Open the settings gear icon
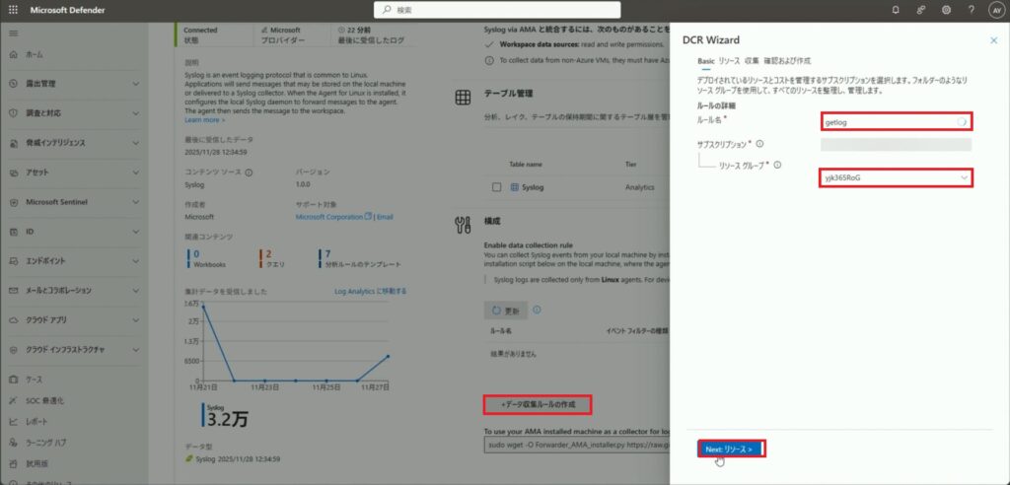Viewport: 1010px width, 485px height. tap(946, 10)
